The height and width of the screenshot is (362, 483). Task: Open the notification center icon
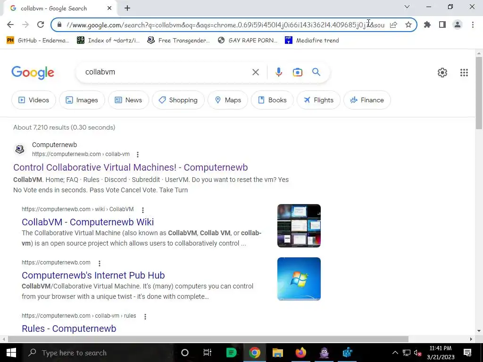tap(467, 353)
